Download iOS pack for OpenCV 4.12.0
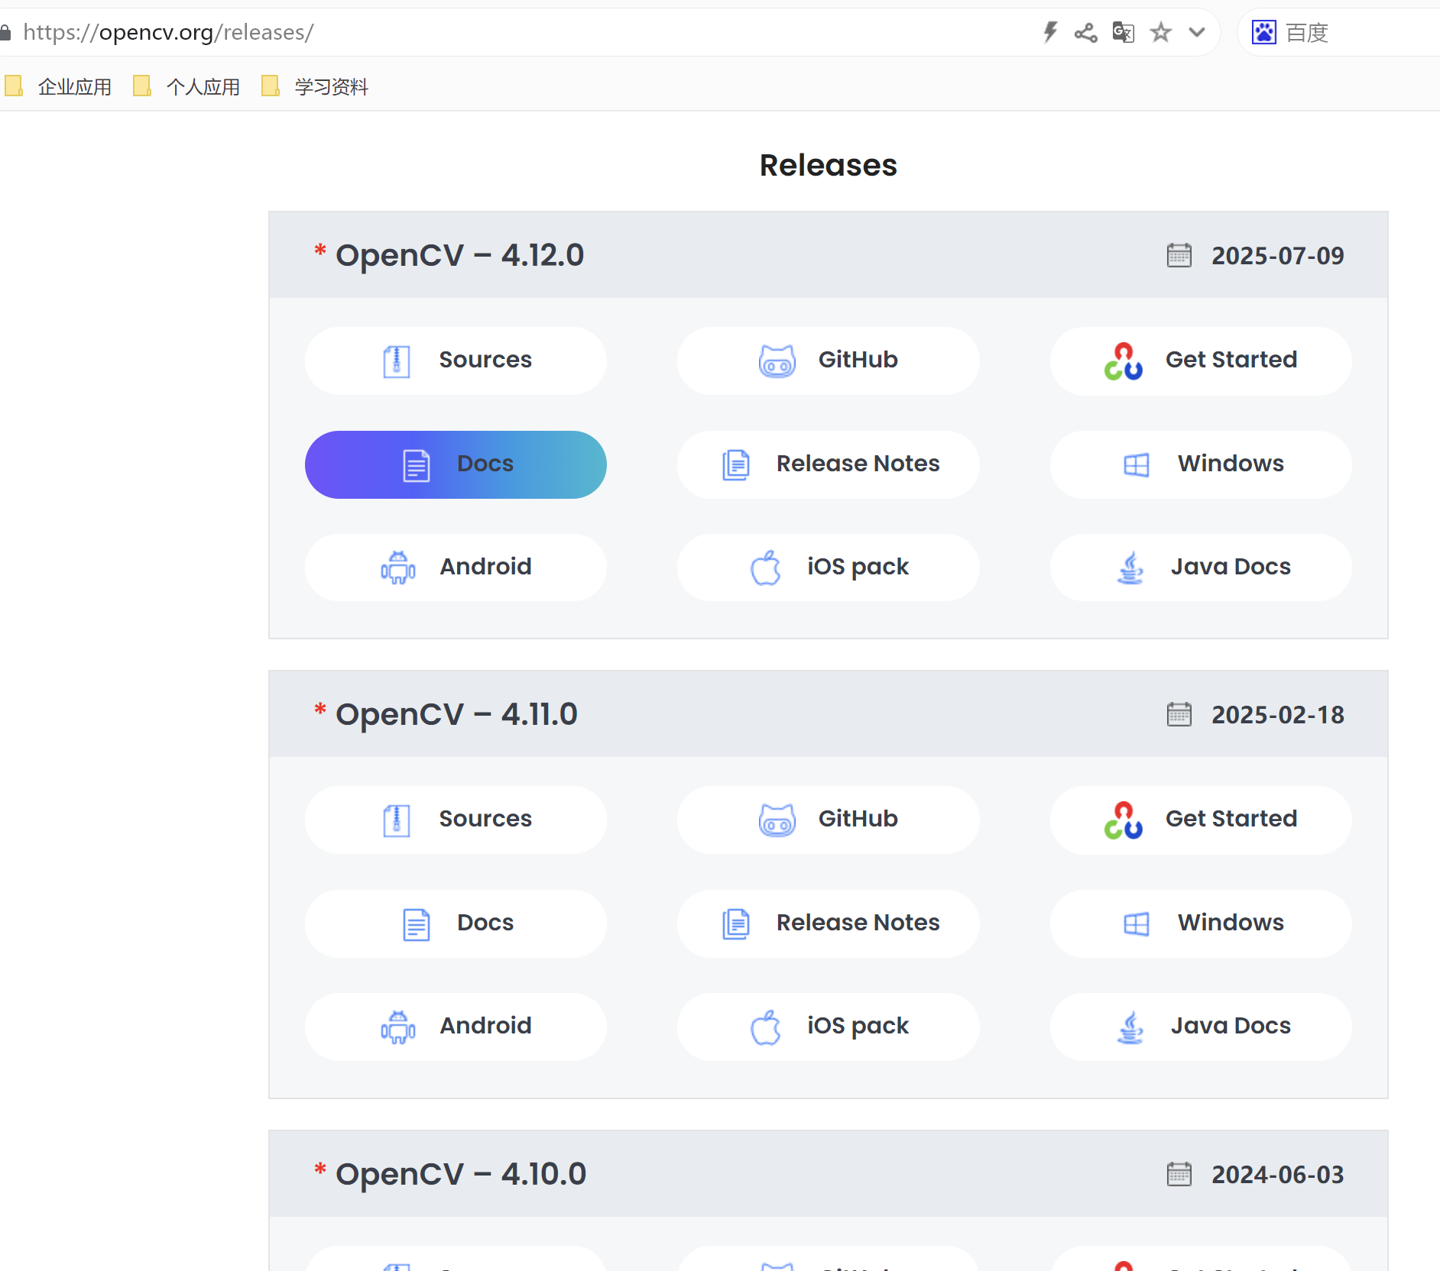Screen dimensions: 1440x1271 point(828,568)
